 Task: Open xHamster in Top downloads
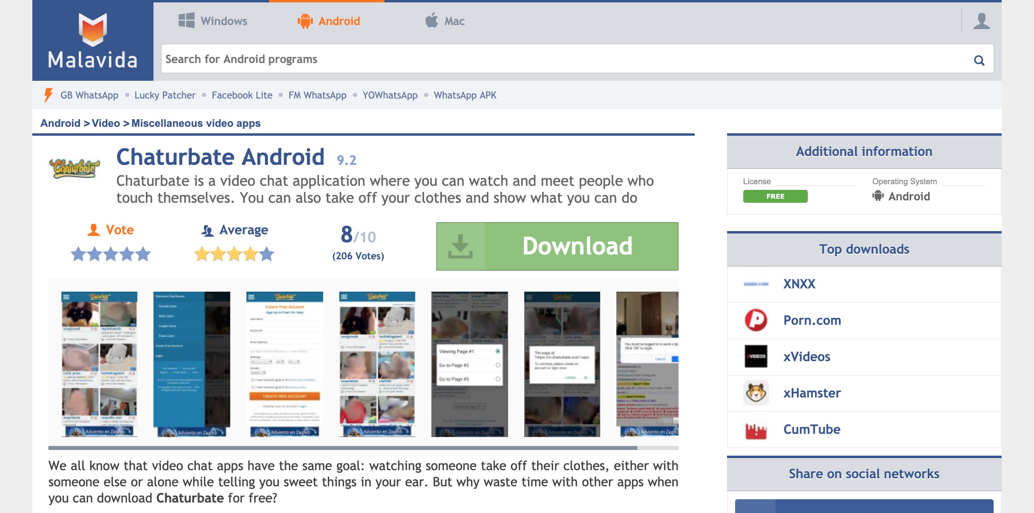(x=812, y=393)
